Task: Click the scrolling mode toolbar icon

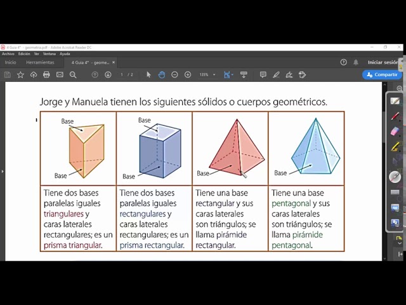Action: pos(244,75)
